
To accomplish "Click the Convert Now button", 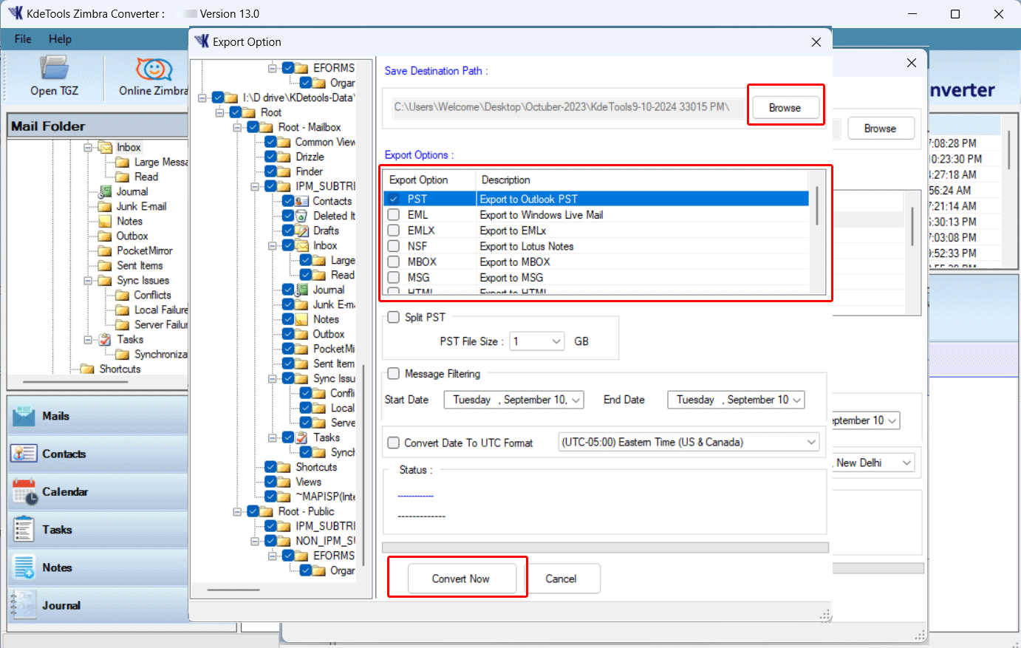I will (462, 579).
